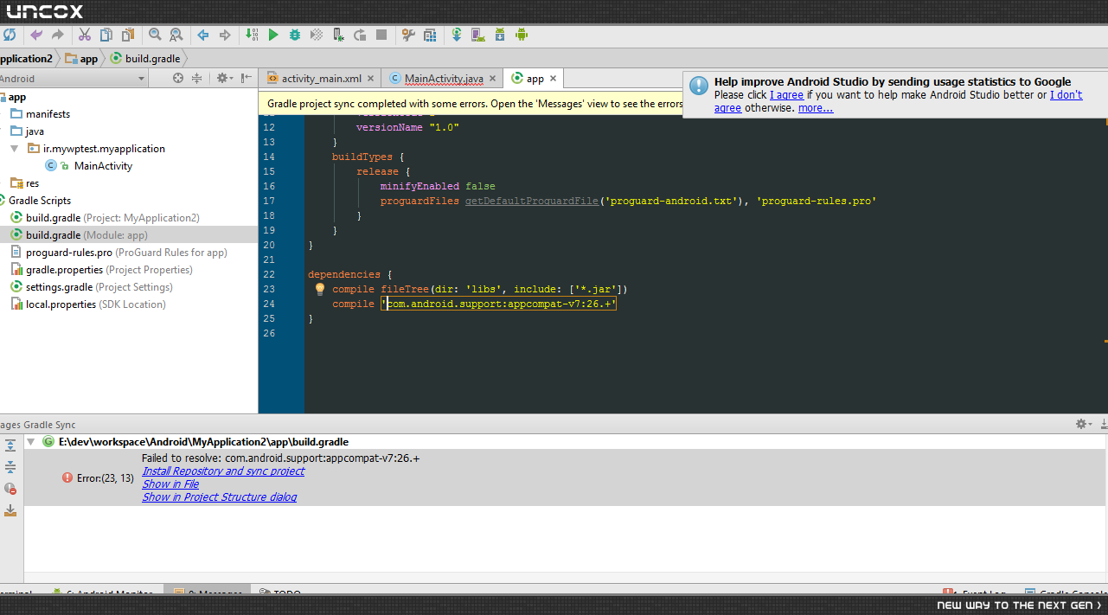Navigate forward with the right arrow
The width and height of the screenshot is (1108, 615).
point(225,35)
